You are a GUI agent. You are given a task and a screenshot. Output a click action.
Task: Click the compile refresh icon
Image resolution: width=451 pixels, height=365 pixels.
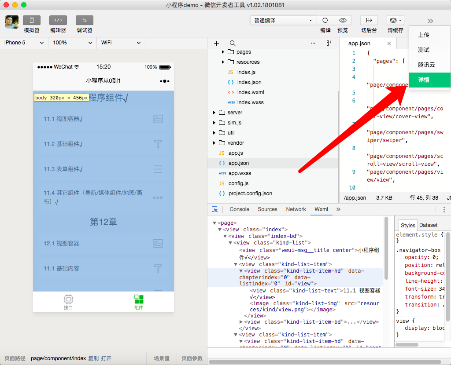(325, 20)
